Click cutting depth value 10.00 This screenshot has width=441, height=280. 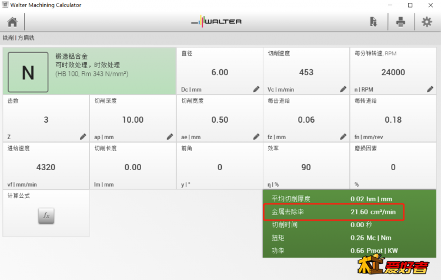pos(133,120)
